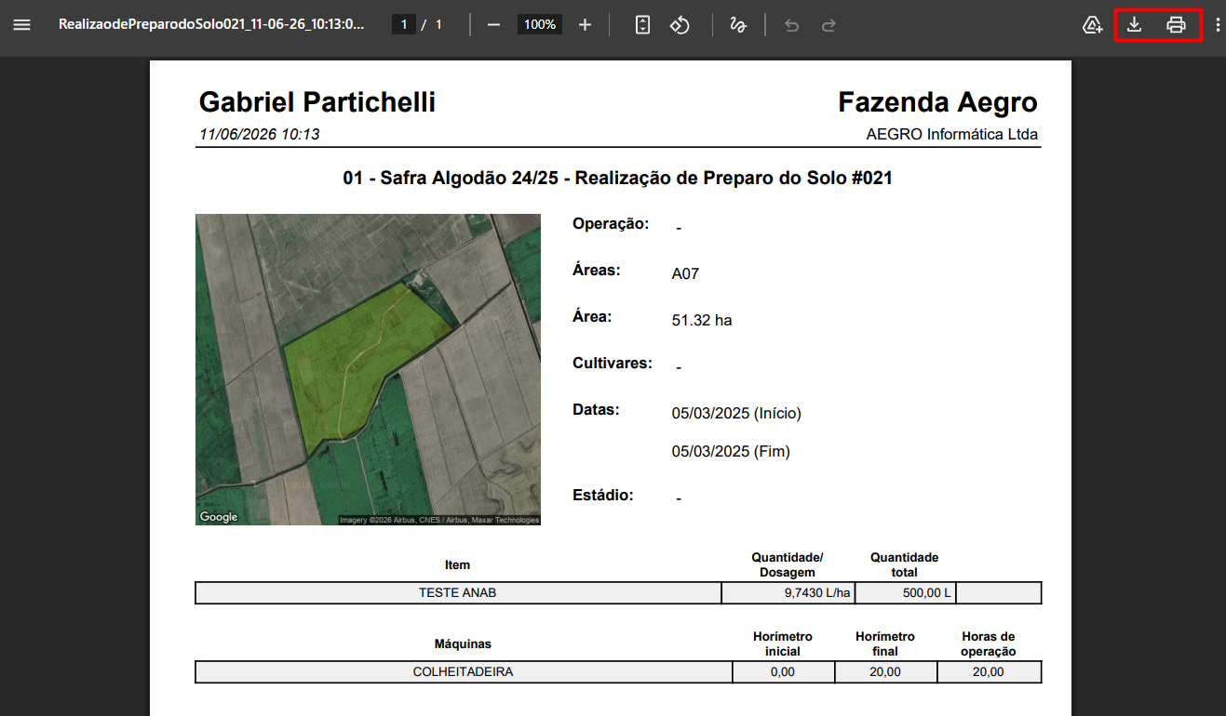Rotate the document counterclockwise
Viewport: 1226px width, 716px height.
tap(680, 25)
